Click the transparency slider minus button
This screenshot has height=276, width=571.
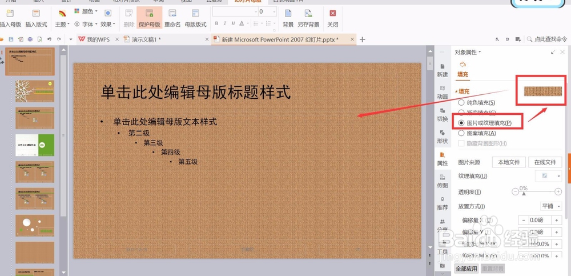tap(515, 191)
